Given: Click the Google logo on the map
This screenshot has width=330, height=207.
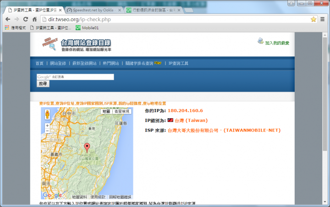Looking at the screenshot, I should pyautogui.click(x=52, y=196).
